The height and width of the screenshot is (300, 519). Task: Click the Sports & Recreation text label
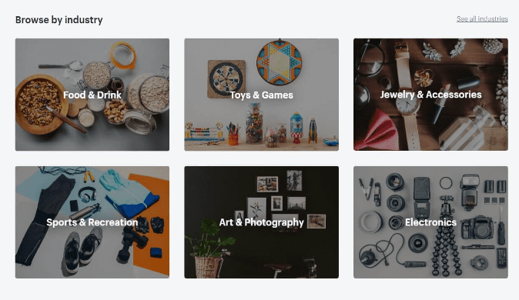tap(92, 222)
